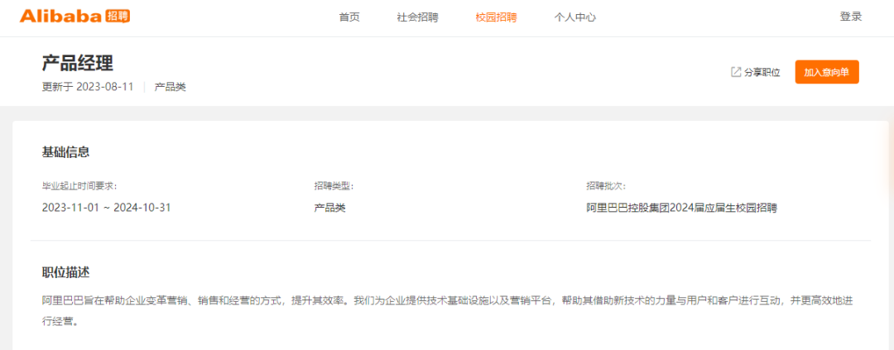The height and width of the screenshot is (350, 894).
Task: Click the orange 加入意向单 button
Action: (827, 72)
